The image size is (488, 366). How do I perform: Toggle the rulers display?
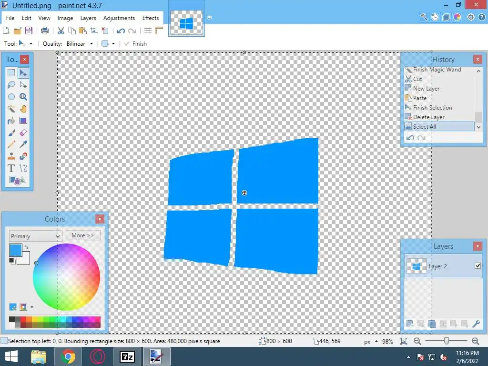[x=159, y=30]
